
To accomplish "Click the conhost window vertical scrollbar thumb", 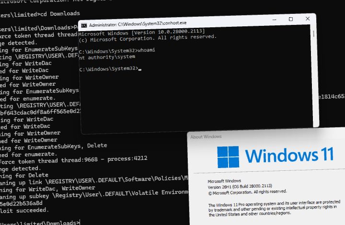I will point(313,34).
